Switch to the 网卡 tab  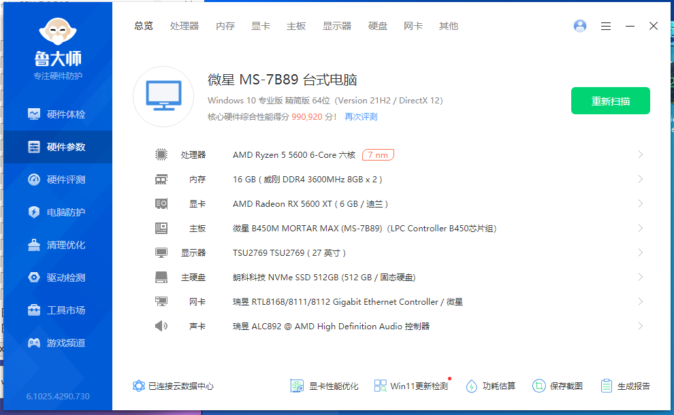[x=413, y=26]
